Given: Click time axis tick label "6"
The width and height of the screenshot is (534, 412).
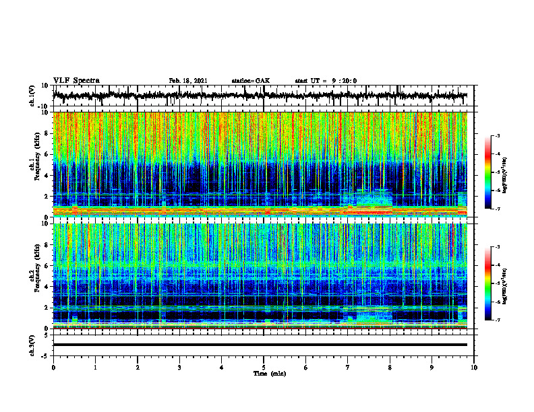Looking at the screenshot, I should 306,368.
